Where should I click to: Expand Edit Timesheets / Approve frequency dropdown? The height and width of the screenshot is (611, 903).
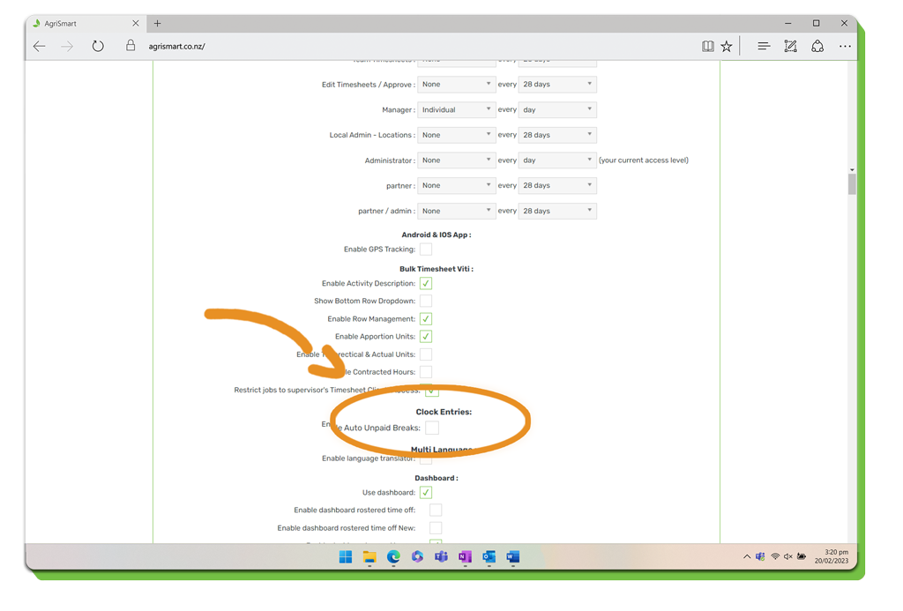(556, 85)
